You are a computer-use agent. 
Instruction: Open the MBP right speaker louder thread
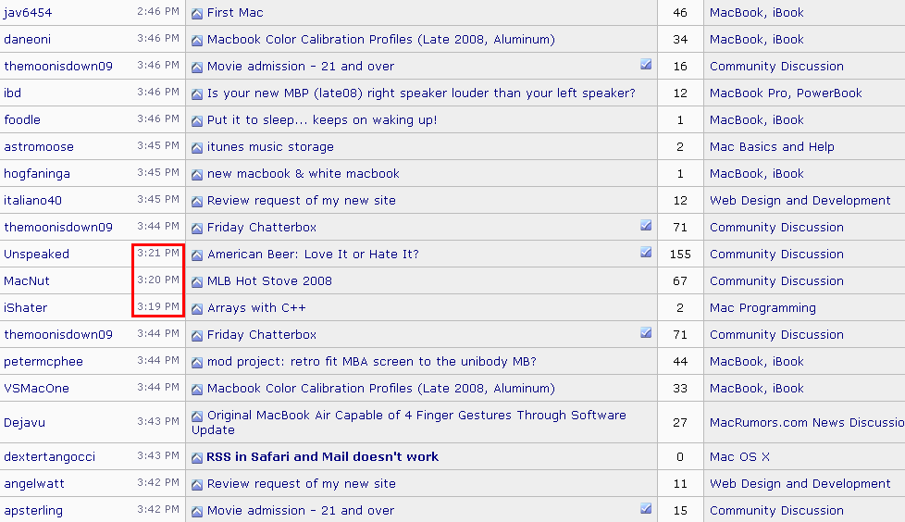421,93
